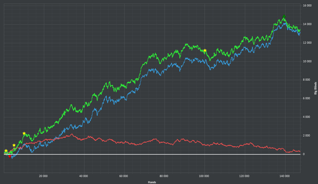318x184 pixels.
Task: Click the Big Blinds vertical axis title
Action: click(x=315, y=88)
